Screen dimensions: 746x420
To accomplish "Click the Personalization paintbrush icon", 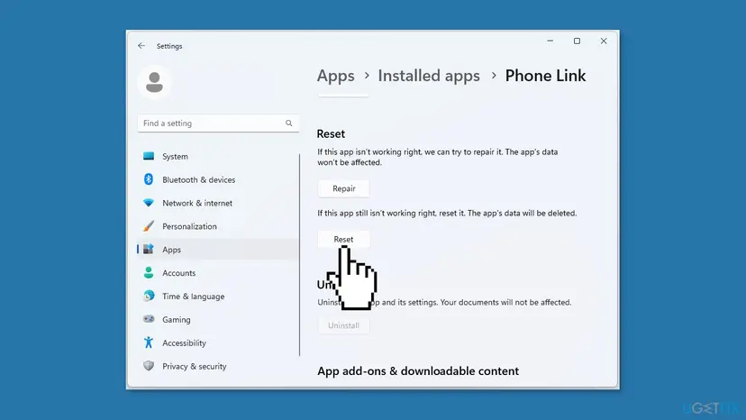I will (149, 226).
